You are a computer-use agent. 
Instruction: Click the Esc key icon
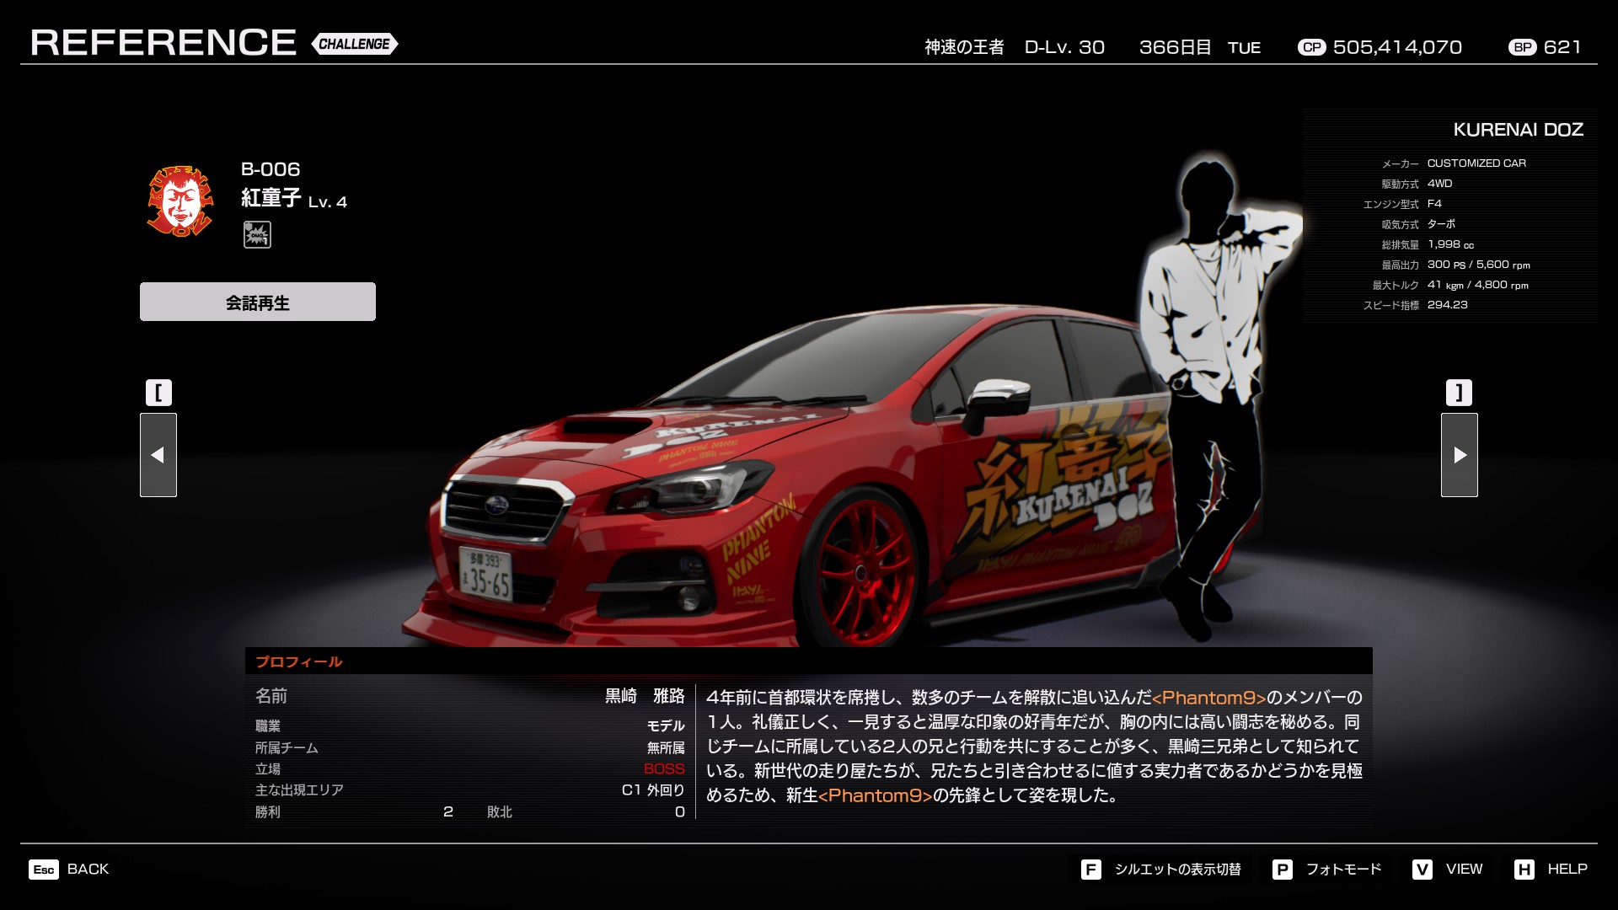44,870
